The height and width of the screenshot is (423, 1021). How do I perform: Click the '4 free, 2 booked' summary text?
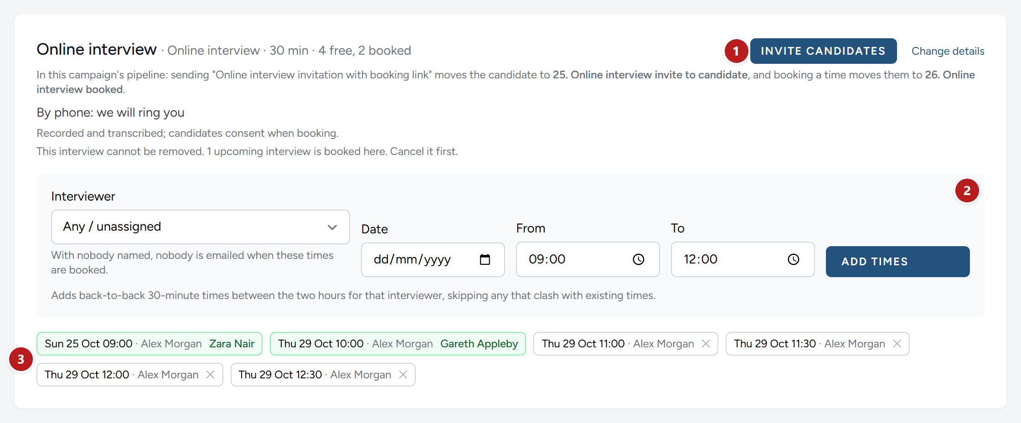click(365, 51)
